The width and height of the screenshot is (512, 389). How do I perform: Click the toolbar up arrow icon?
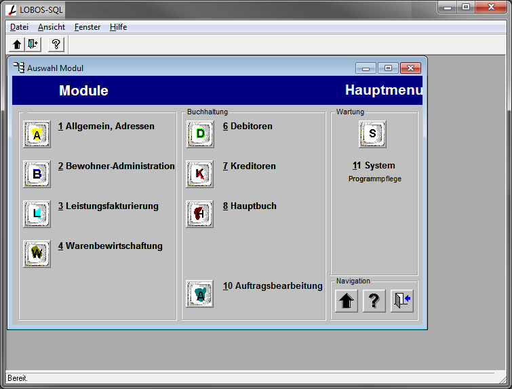point(18,45)
